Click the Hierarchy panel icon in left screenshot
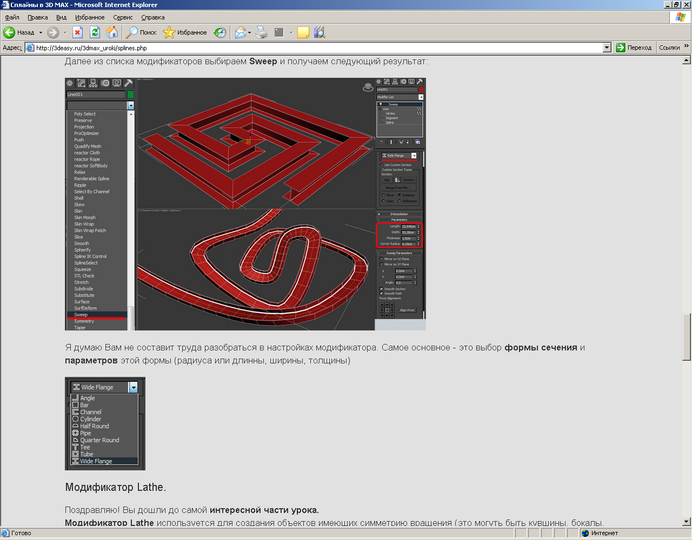This screenshot has height=540, width=692. [x=93, y=83]
